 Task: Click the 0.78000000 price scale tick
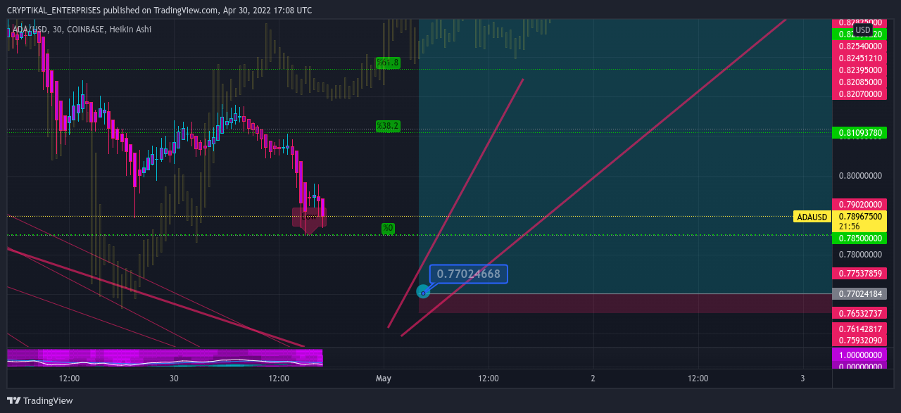click(x=860, y=255)
